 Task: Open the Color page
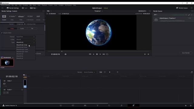tap(109, 105)
